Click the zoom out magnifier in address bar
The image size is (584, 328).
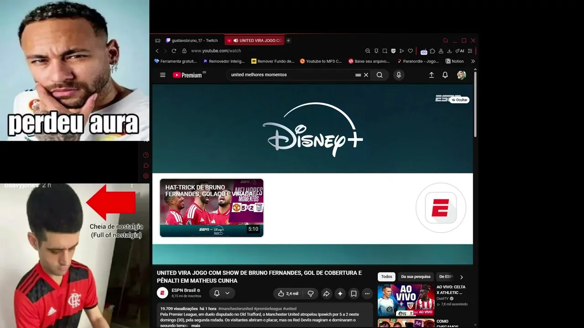pyautogui.click(x=368, y=51)
